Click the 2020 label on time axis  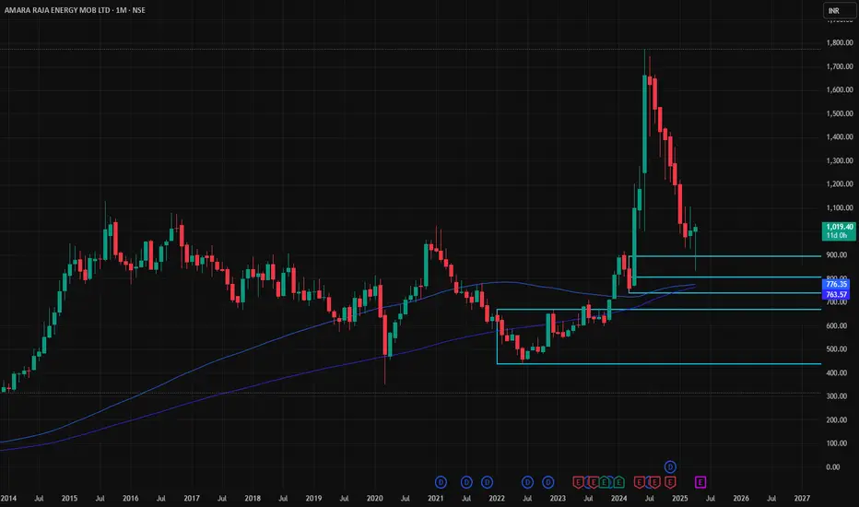pyautogui.click(x=375, y=498)
